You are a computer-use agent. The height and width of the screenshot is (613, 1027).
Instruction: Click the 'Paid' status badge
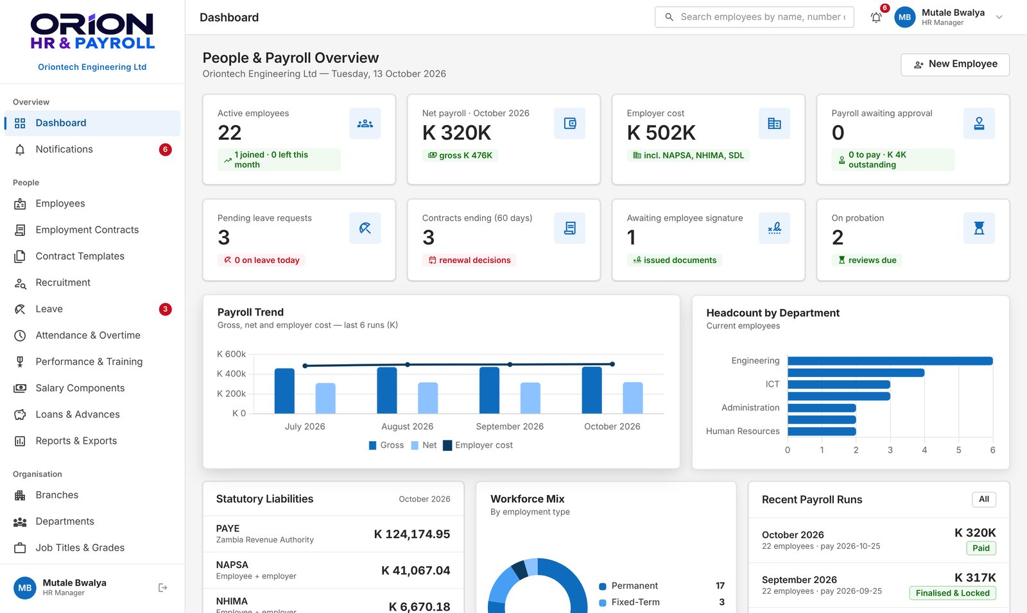(x=981, y=548)
